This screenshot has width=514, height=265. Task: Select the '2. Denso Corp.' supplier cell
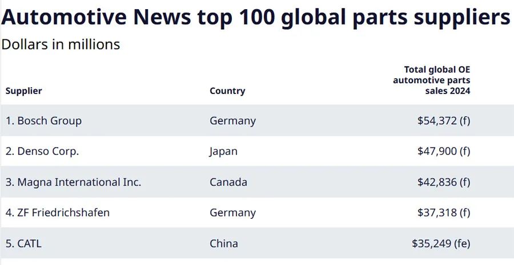42,152
